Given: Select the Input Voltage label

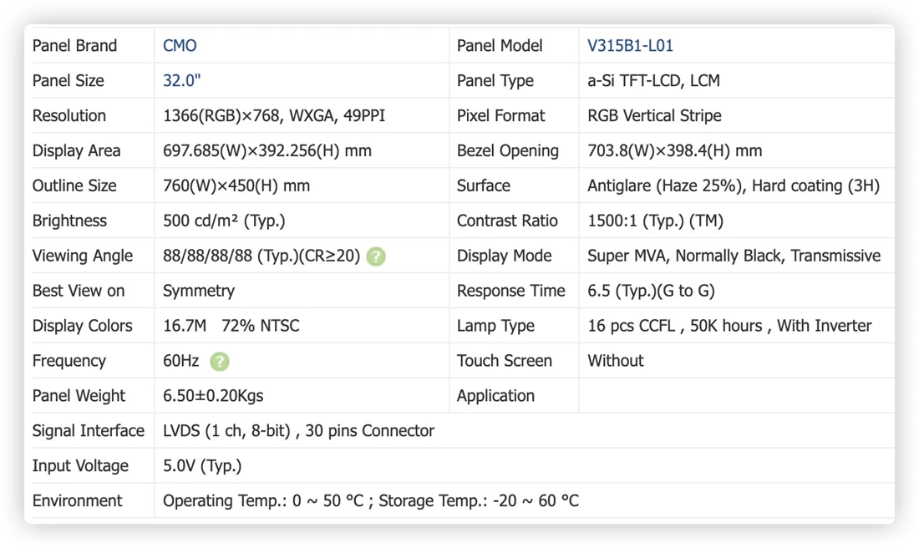Looking at the screenshot, I should [80, 466].
